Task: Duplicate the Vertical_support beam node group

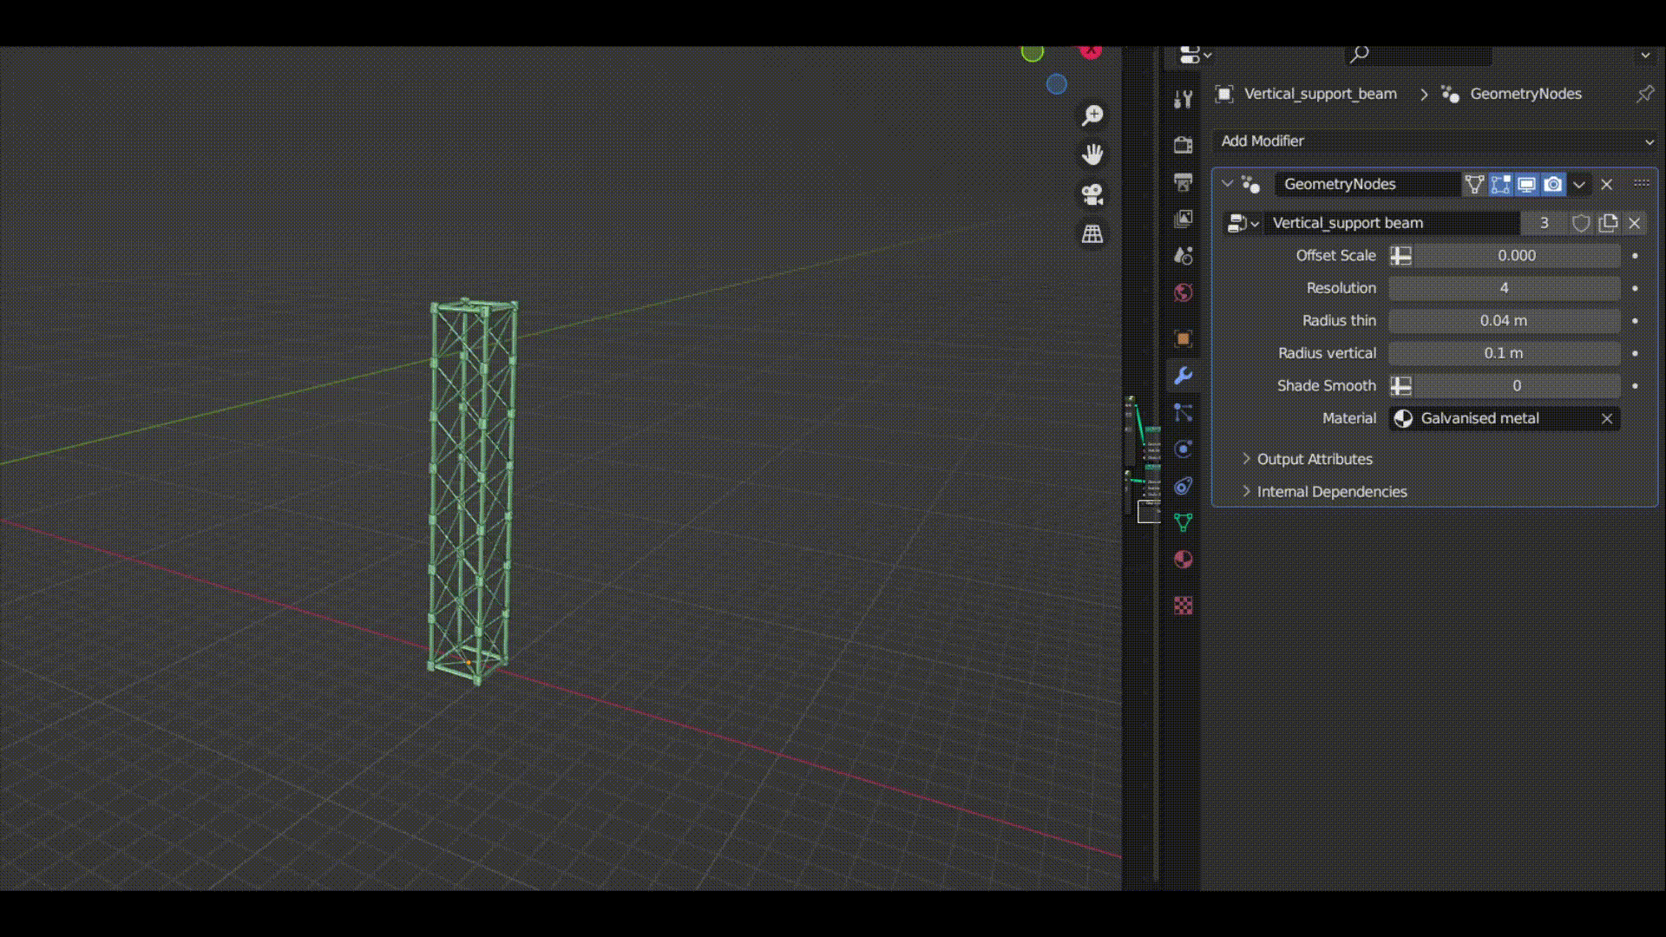Action: click(1608, 223)
